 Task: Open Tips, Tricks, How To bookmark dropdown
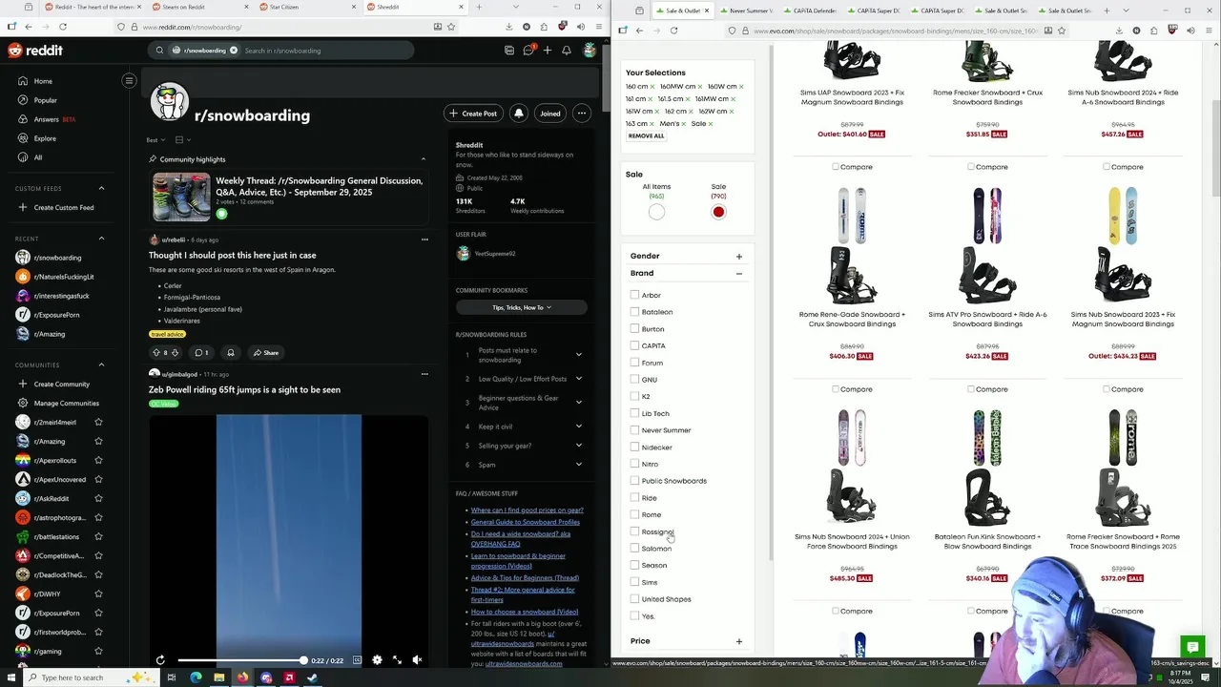tap(521, 307)
